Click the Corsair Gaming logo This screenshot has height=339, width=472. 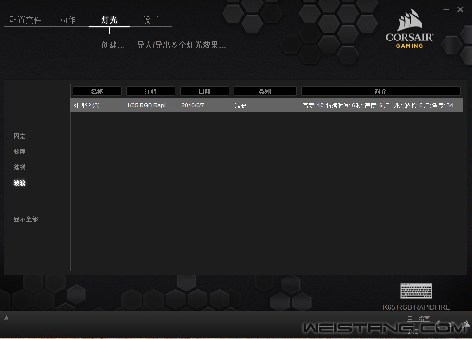click(409, 29)
